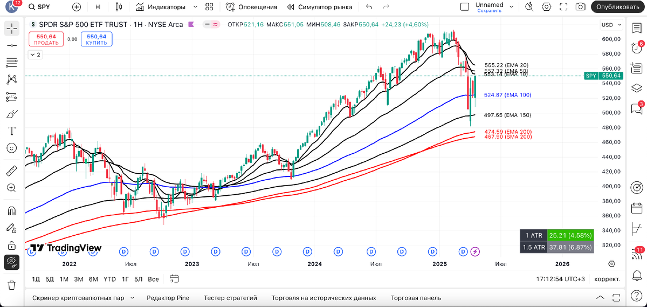
Task: Open the Индикаторы indicators dialog
Action: point(161,7)
